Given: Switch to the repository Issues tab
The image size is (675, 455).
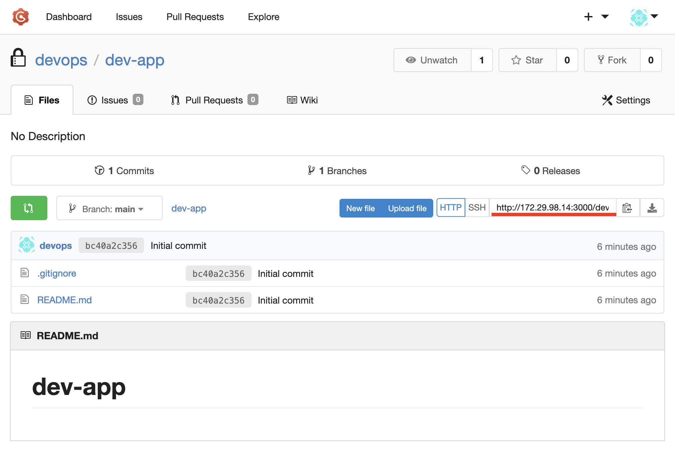Looking at the screenshot, I should (x=115, y=100).
